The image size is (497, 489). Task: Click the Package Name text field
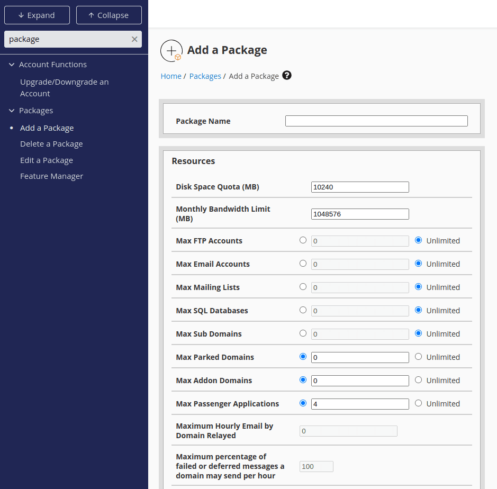pyautogui.click(x=376, y=121)
